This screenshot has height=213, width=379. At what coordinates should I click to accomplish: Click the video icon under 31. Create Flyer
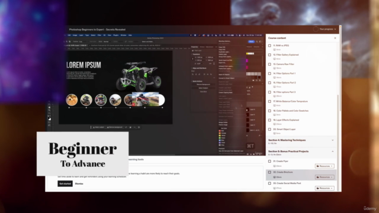click(275, 166)
